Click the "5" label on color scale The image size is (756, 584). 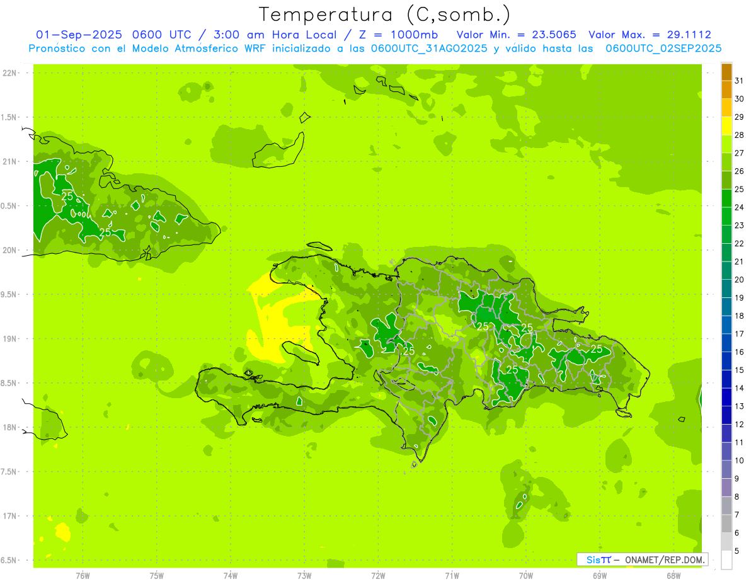pyautogui.click(x=737, y=551)
